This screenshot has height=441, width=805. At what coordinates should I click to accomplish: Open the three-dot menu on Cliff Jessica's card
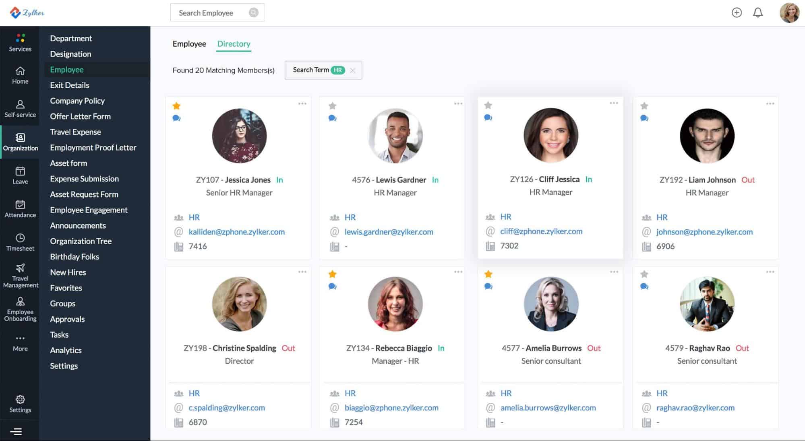pos(614,103)
